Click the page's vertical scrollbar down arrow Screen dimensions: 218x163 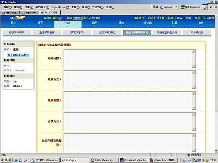pos(215,151)
